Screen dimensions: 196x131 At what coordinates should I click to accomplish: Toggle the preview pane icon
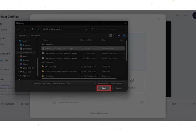click(119, 36)
